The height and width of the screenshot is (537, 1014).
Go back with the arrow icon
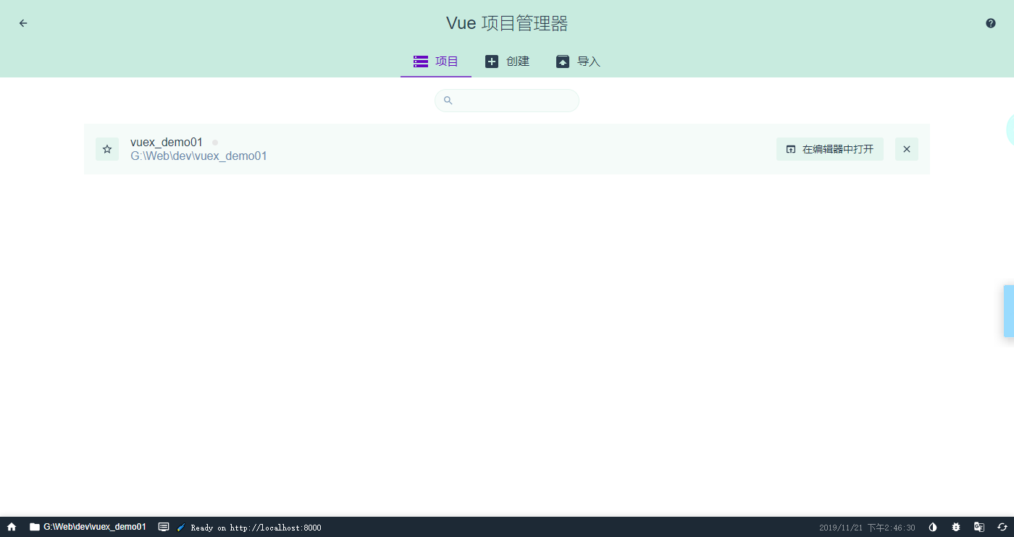click(23, 23)
